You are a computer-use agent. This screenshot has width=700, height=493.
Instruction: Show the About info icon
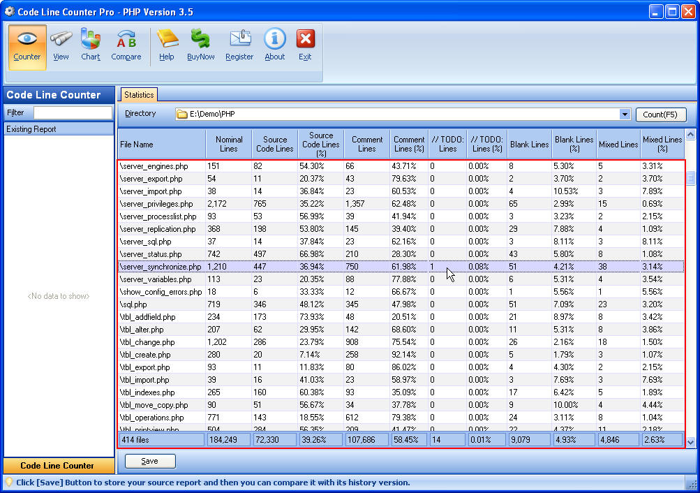click(x=274, y=39)
